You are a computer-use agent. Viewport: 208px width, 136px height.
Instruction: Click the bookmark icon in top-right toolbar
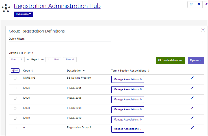[199, 4]
